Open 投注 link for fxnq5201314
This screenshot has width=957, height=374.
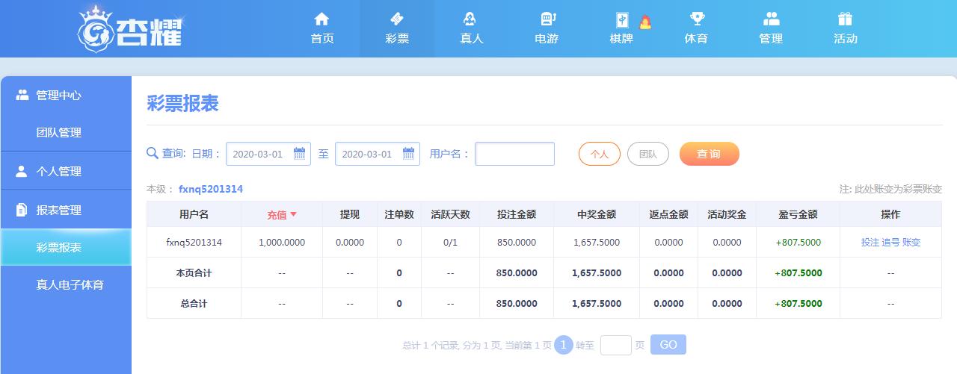coord(870,243)
